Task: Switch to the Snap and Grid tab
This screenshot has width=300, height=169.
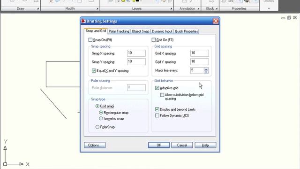Action: pos(96,31)
